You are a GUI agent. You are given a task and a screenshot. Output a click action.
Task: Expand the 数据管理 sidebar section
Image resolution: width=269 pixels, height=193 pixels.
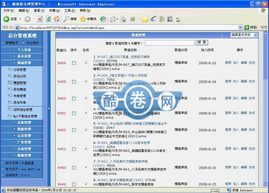point(22,155)
